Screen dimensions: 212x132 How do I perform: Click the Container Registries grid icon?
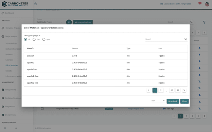(x=3, y=98)
